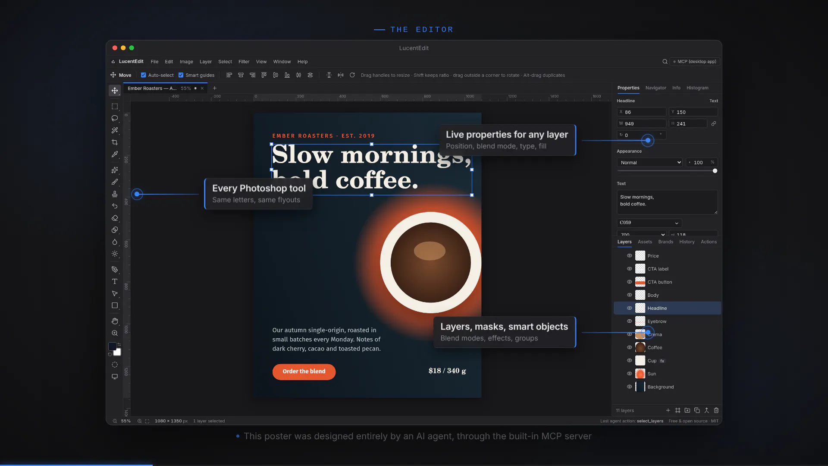Screen dimensions: 828x466
Task: Select the Rectangle shape tool
Action: click(115, 305)
